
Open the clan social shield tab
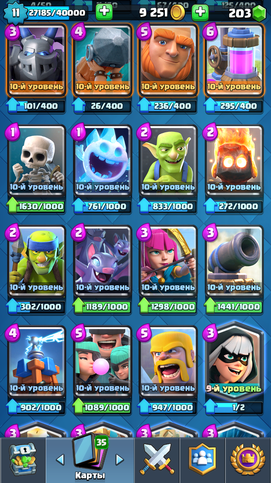click(202, 459)
